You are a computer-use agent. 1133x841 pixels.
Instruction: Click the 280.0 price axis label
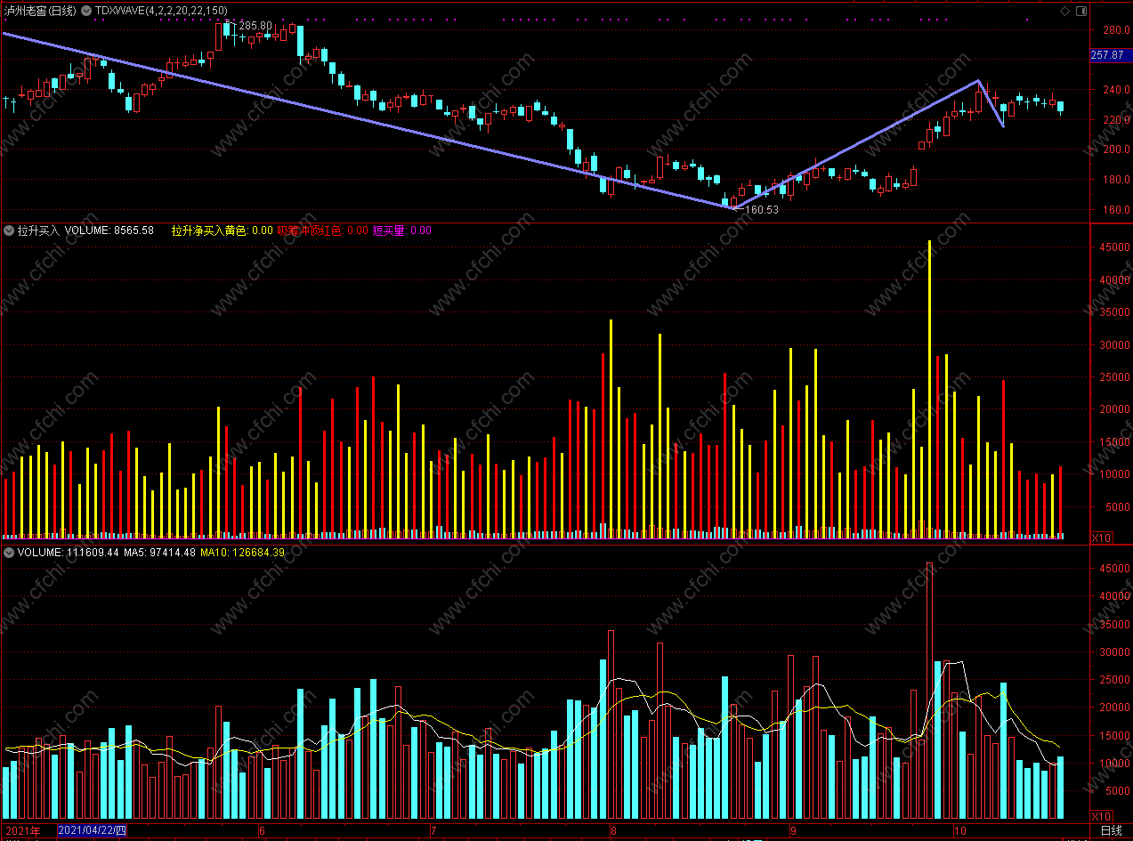(1115, 30)
